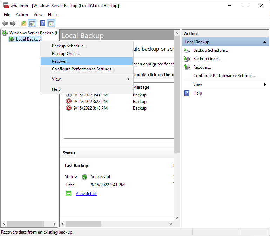Click the center pane horizontal scrollbar thumb
This screenshot has width=270, height=236.
83,224
